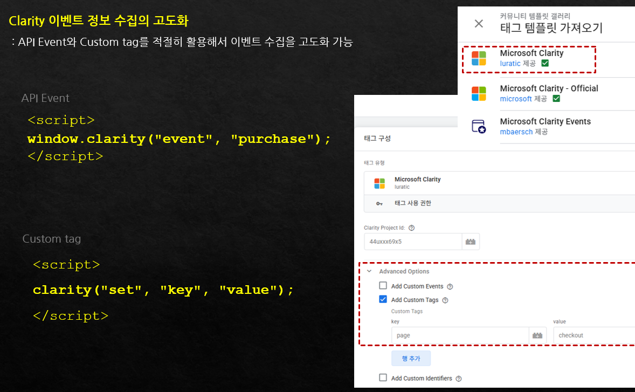635x392 pixels.
Task: Open the variable picker beside Clarity Project Id
Action: click(471, 241)
